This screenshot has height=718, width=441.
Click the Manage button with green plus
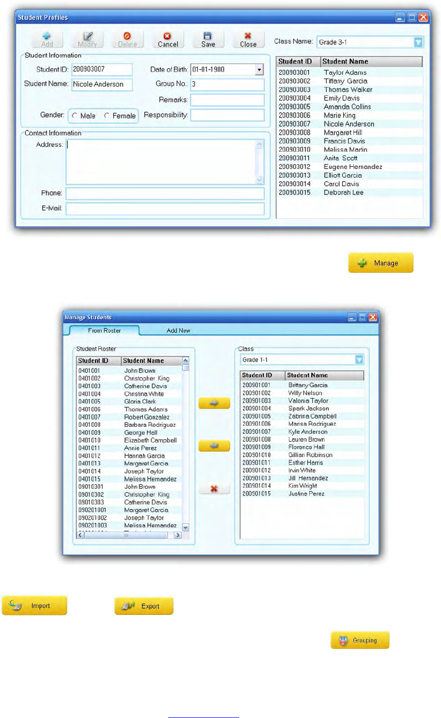point(381,263)
